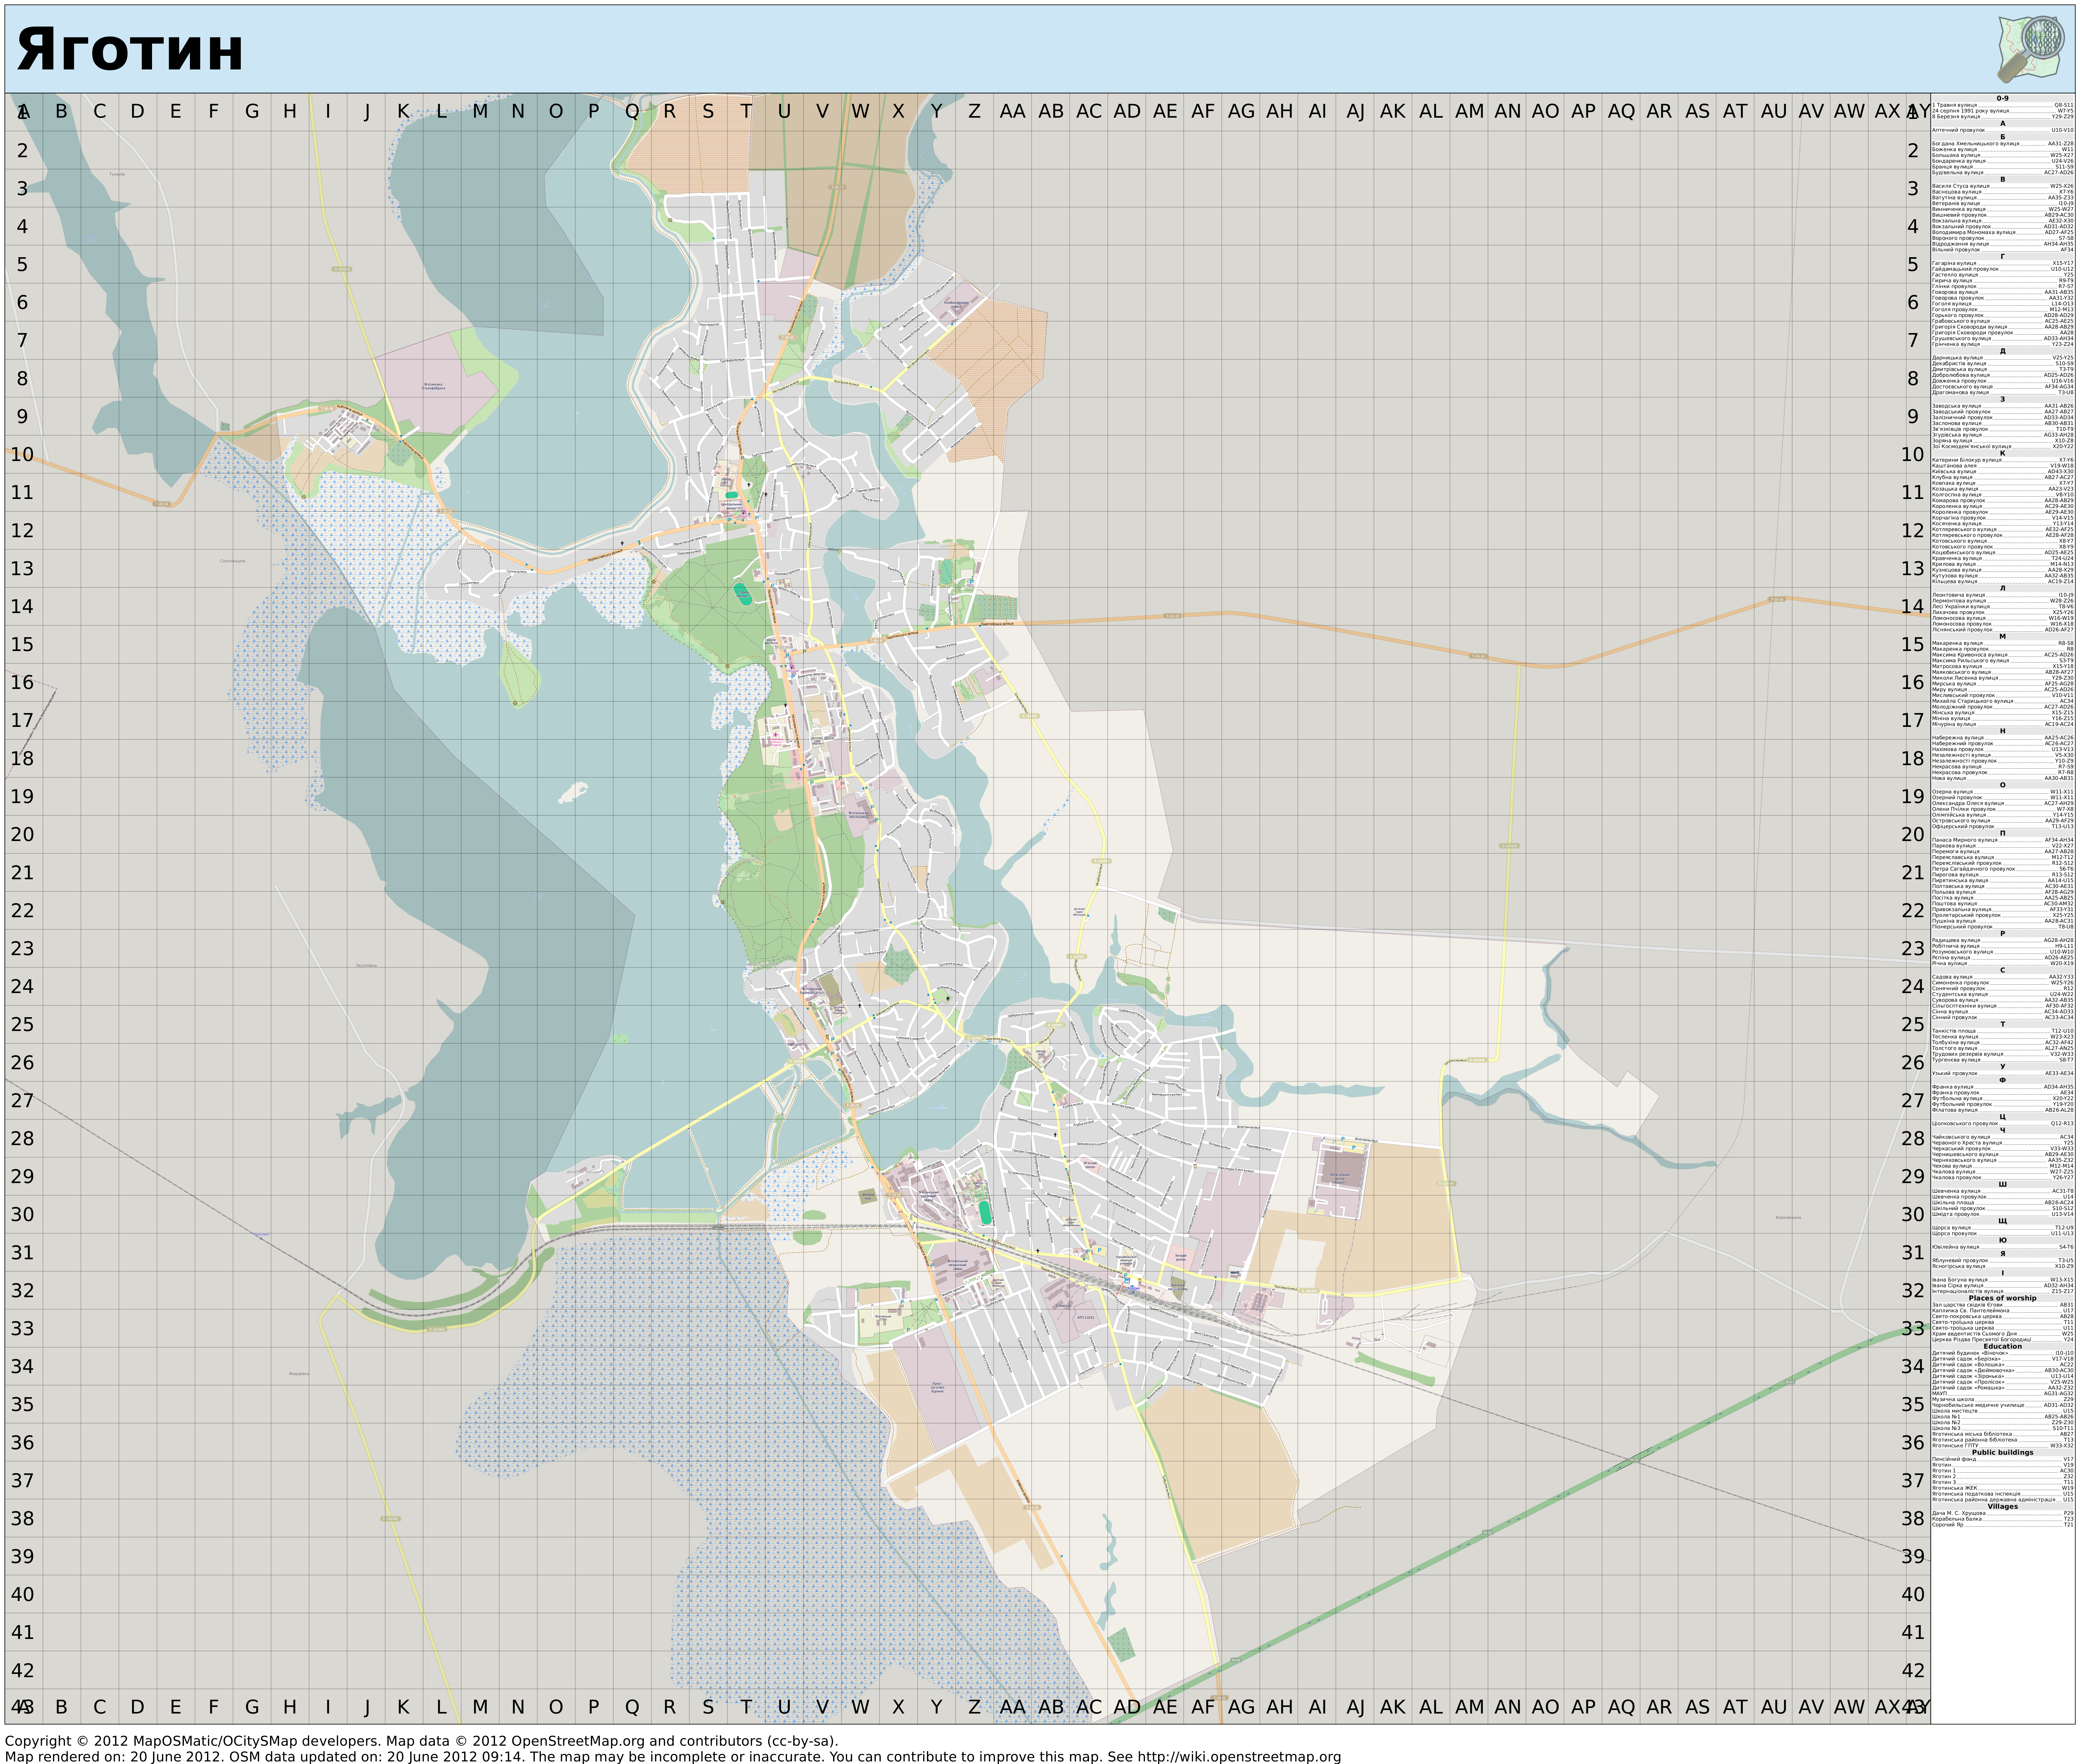Click column label "AW" along the bottom edge
This screenshot has height=1764, width=2080.
pyautogui.click(x=1849, y=1707)
